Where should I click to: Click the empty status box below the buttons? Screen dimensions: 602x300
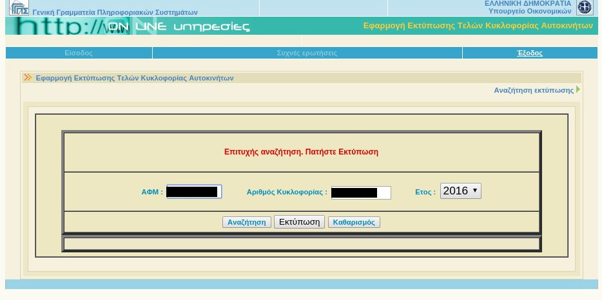point(301,243)
